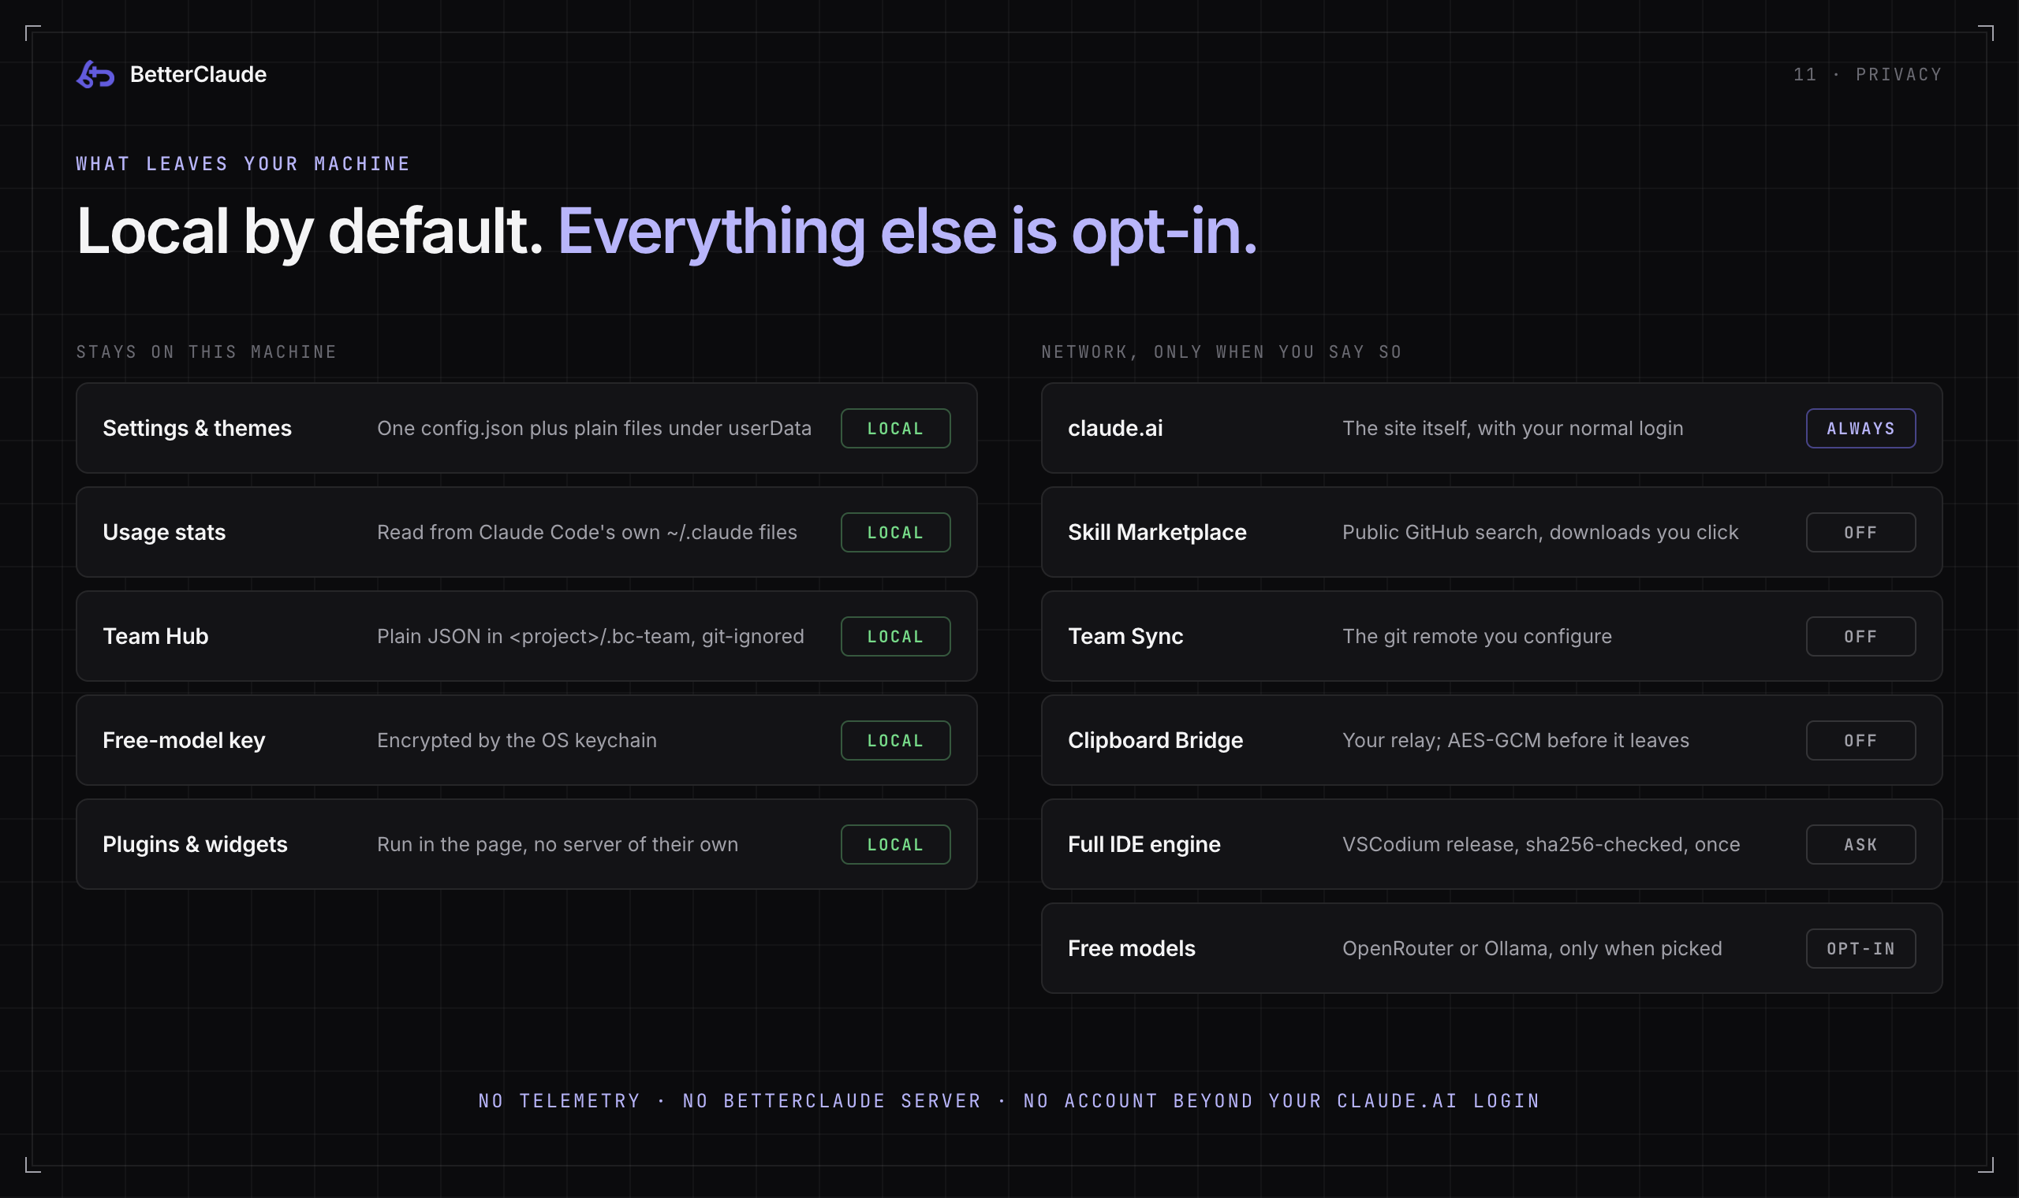The height and width of the screenshot is (1198, 2019).
Task: Click 'Encrypted by the OS keychain' description
Action: pyautogui.click(x=517, y=740)
